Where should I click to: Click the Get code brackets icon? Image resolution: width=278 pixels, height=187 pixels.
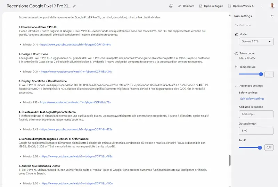(236, 25)
